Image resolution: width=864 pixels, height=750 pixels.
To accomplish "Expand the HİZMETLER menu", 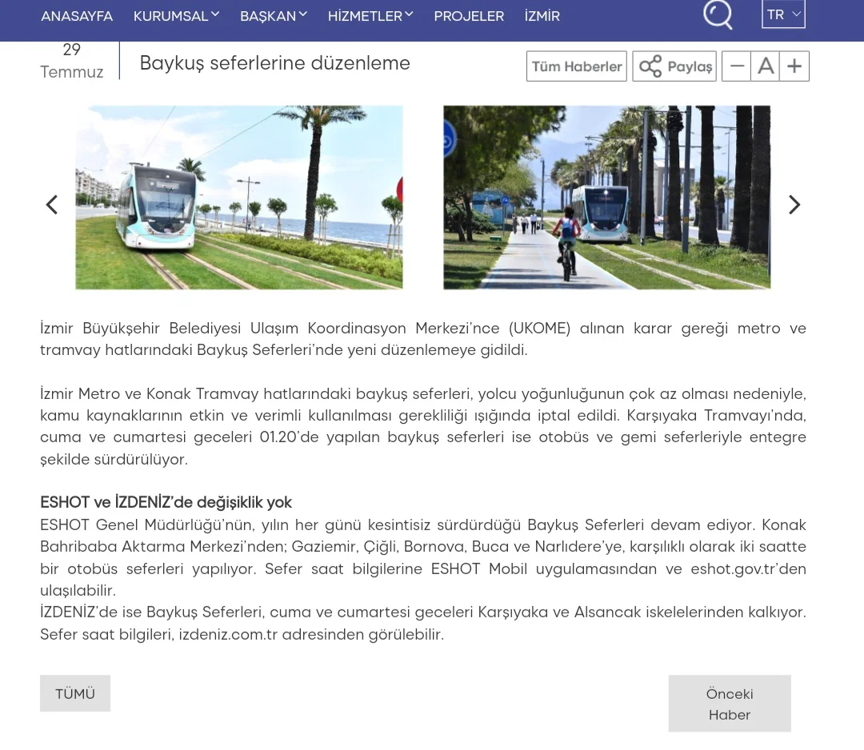I will pyautogui.click(x=370, y=16).
